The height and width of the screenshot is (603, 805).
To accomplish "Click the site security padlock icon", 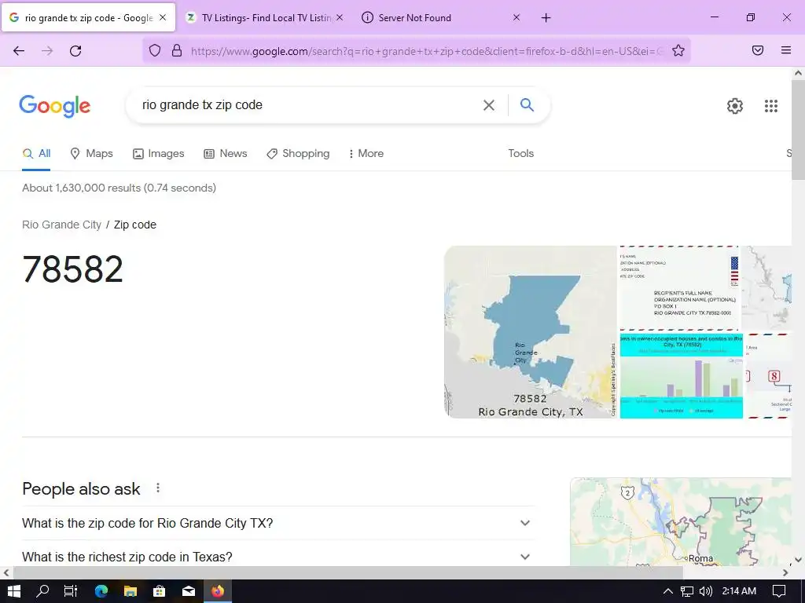I will pyautogui.click(x=177, y=50).
